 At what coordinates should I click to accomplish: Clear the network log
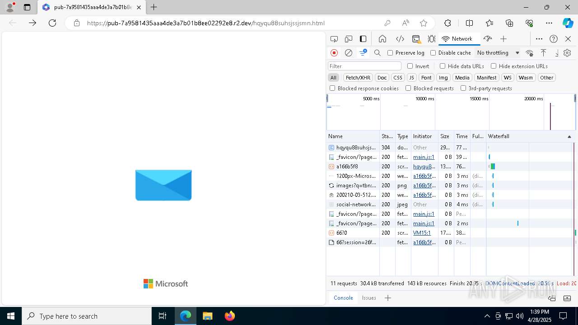pos(349,53)
